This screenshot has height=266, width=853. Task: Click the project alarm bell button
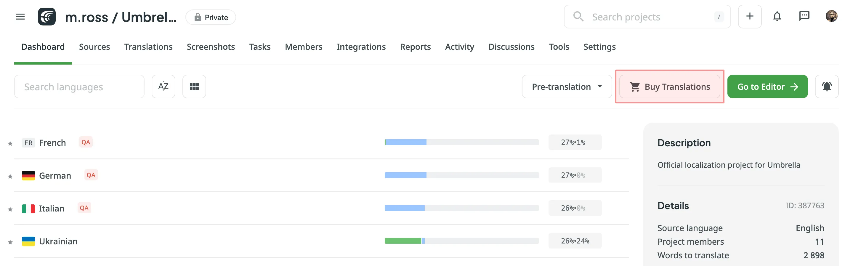coord(827,86)
